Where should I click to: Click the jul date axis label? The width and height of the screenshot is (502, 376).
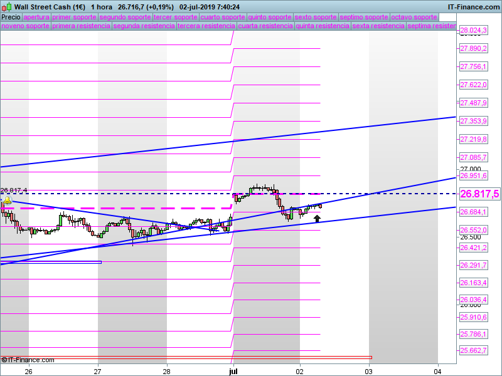click(x=233, y=372)
